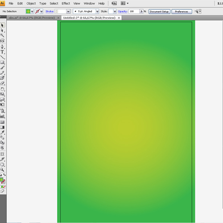Click the control bar green fill swatch
The height and width of the screenshot is (223, 223).
coord(28,11)
